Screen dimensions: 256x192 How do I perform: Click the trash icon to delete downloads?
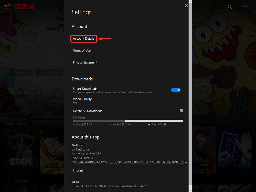click(181, 111)
